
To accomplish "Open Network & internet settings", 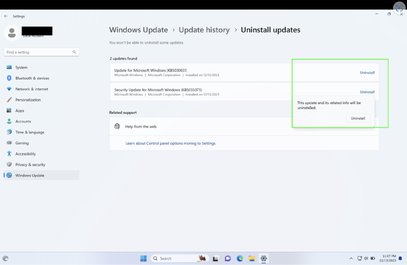I will pos(41,89).
